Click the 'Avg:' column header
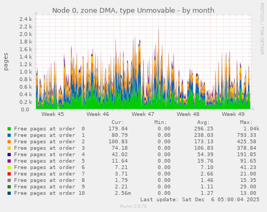Viewport: 267px width, 212px height. click(204, 122)
